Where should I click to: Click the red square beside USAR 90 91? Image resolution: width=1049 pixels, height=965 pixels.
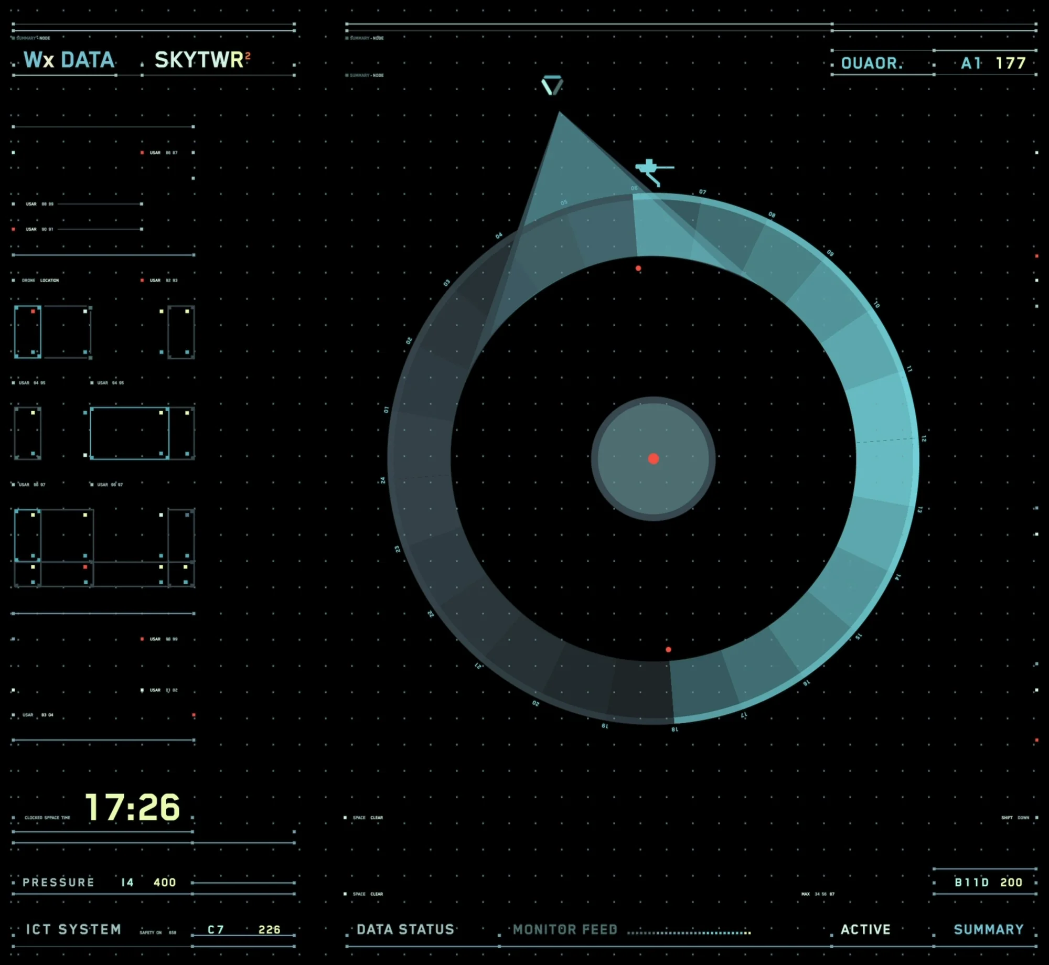[x=14, y=229]
